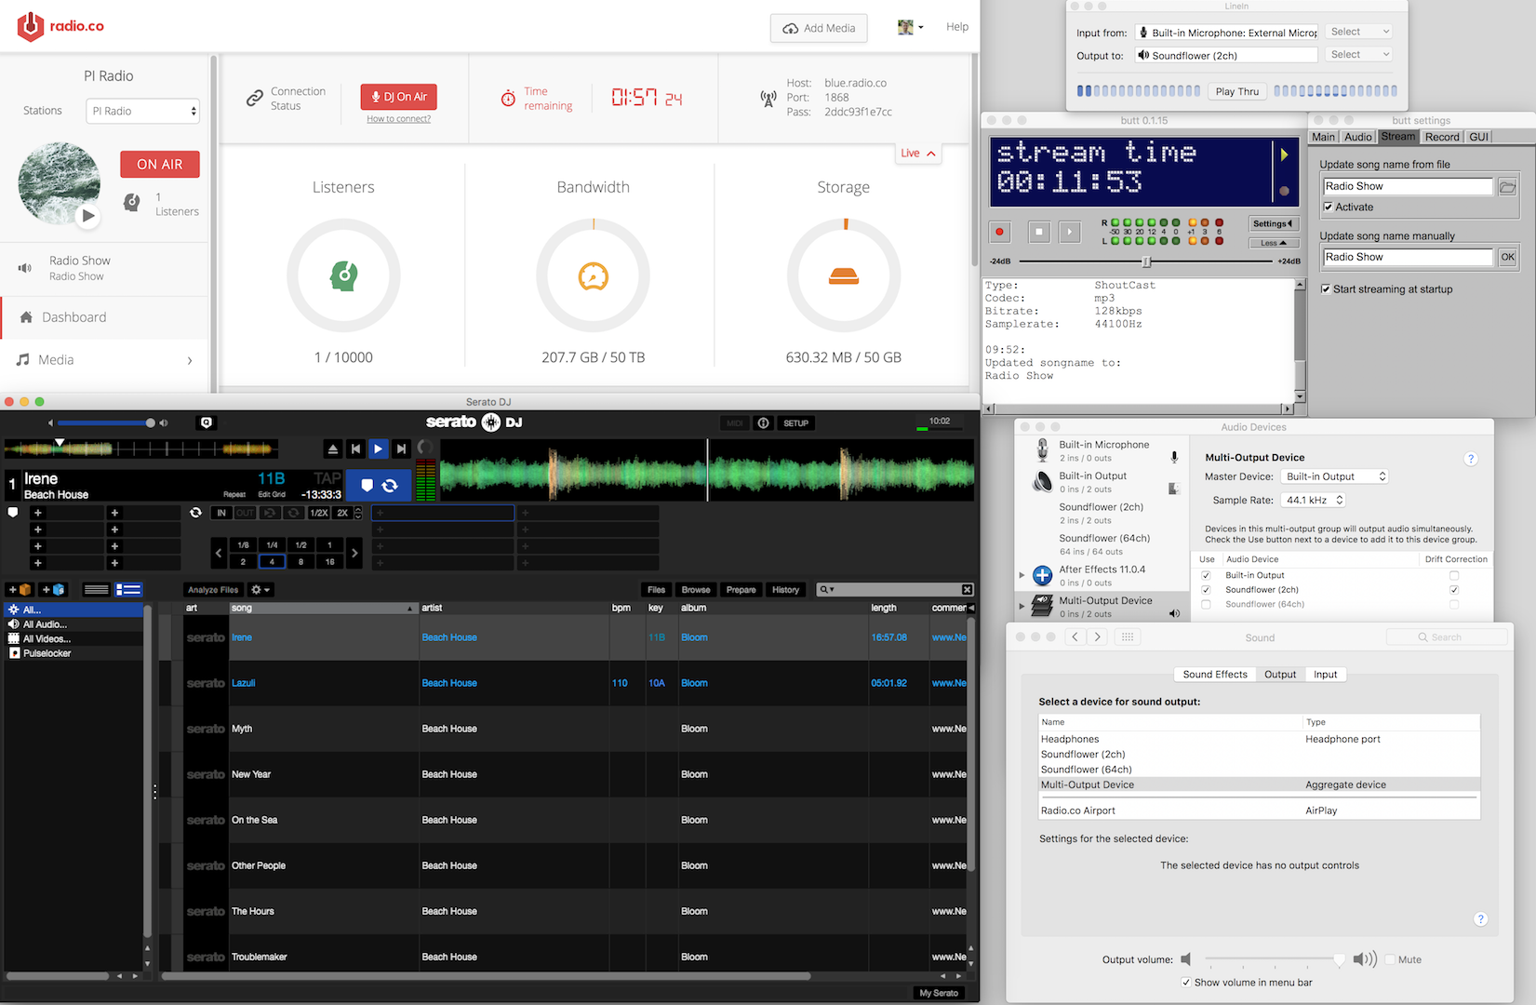Toggle Soundflower (2ch) use checkbox
Image resolution: width=1536 pixels, height=1005 pixels.
[1206, 590]
